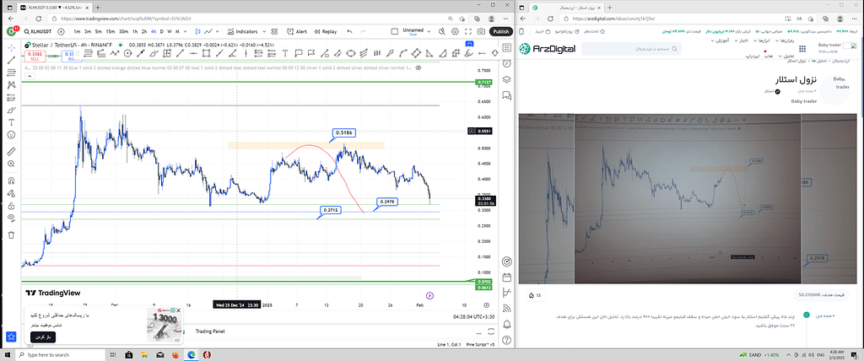
Task: Select the trend line tool in left toolbar
Action: click(11, 60)
